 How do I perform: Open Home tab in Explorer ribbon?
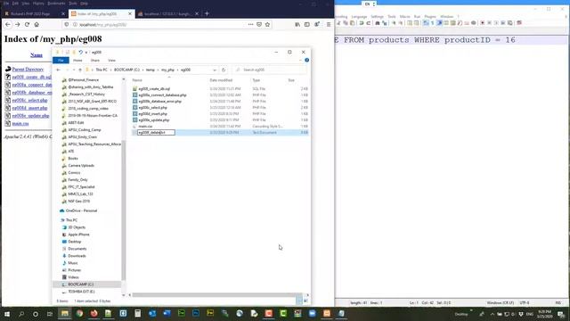point(77,61)
